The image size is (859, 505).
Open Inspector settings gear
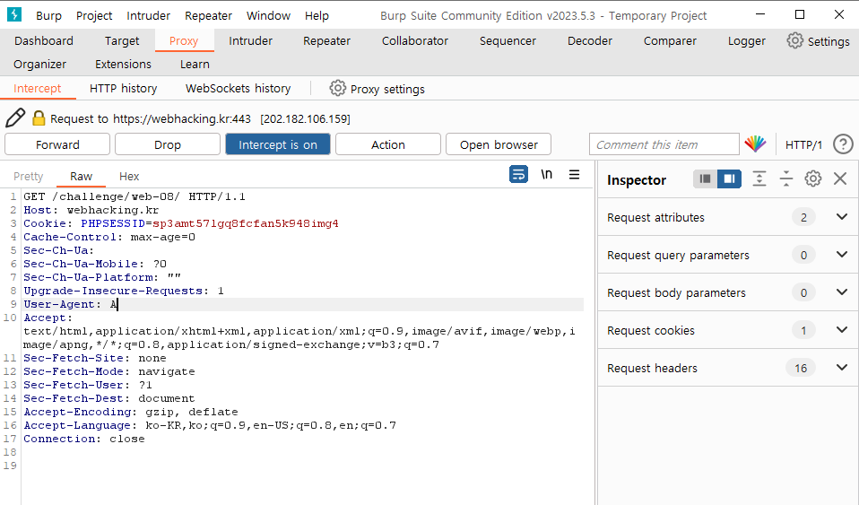[813, 178]
